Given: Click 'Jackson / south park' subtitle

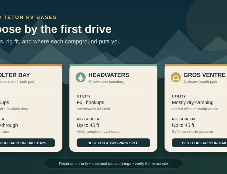Looking at the screenshot, I should coord(200,82).
